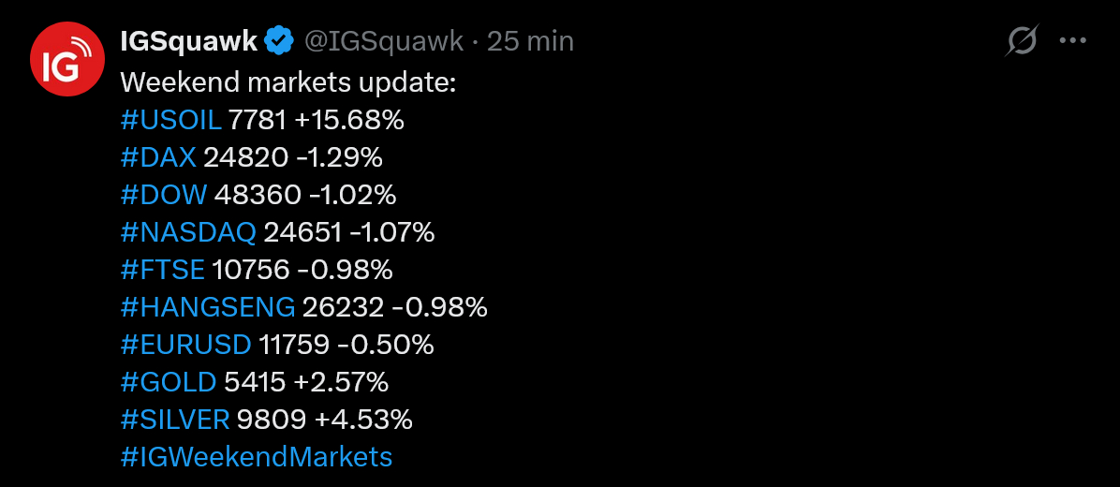Open the #NASDAQ hashtag
This screenshot has width=1120, height=487.
tap(188, 232)
